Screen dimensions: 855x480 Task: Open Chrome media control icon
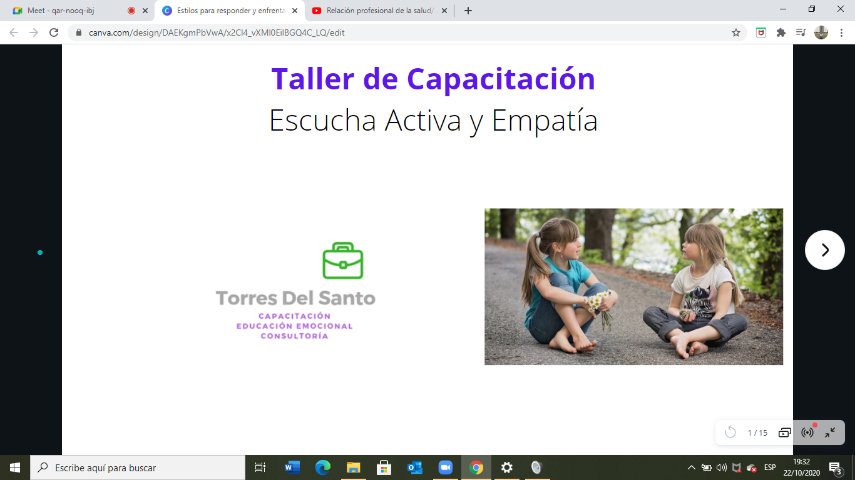pos(801,32)
